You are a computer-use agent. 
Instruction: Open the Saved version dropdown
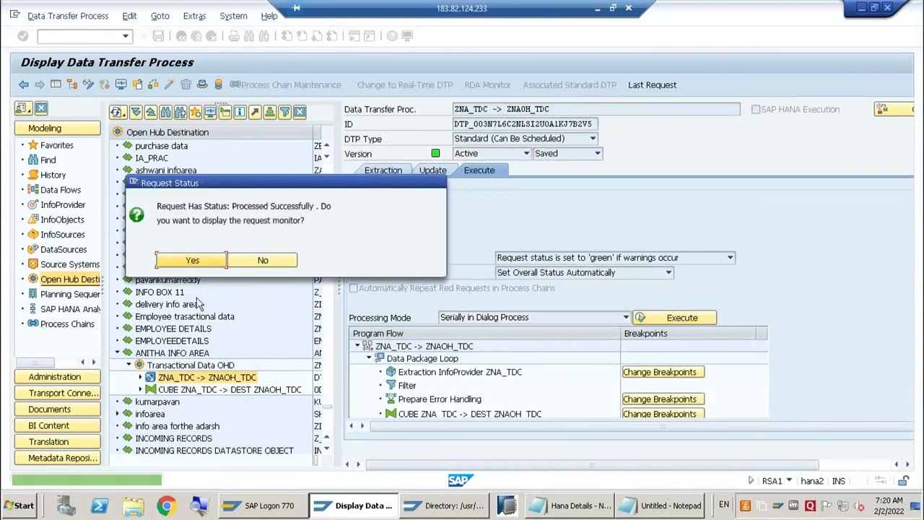pos(597,154)
